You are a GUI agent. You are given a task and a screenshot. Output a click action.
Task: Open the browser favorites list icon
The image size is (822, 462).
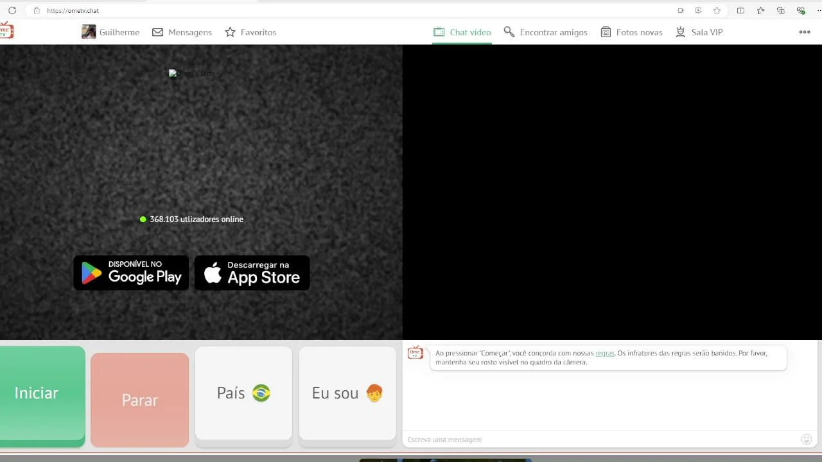pos(761,10)
